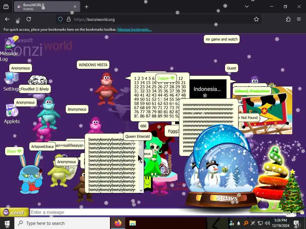The image size is (306, 229).
Task: Open the water droplet tray icon
Action: click(x=239, y=223)
